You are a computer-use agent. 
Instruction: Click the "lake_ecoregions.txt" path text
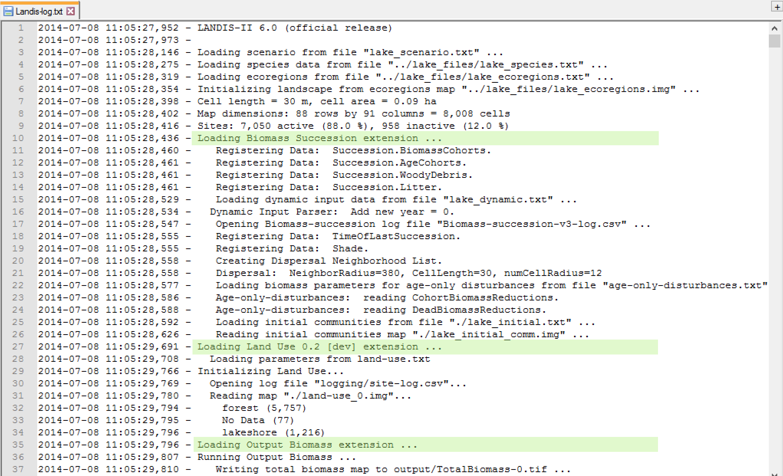coord(483,77)
